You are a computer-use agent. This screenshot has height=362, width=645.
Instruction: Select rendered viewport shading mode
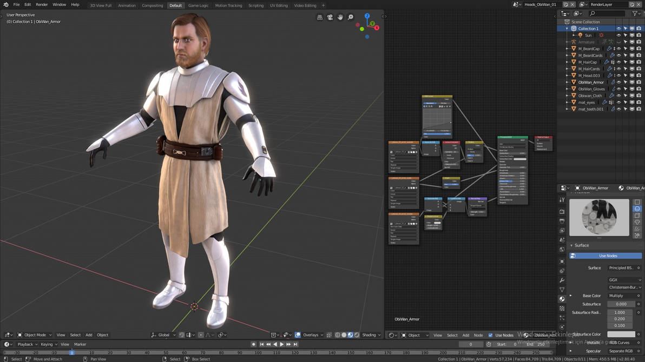pyautogui.click(x=357, y=335)
